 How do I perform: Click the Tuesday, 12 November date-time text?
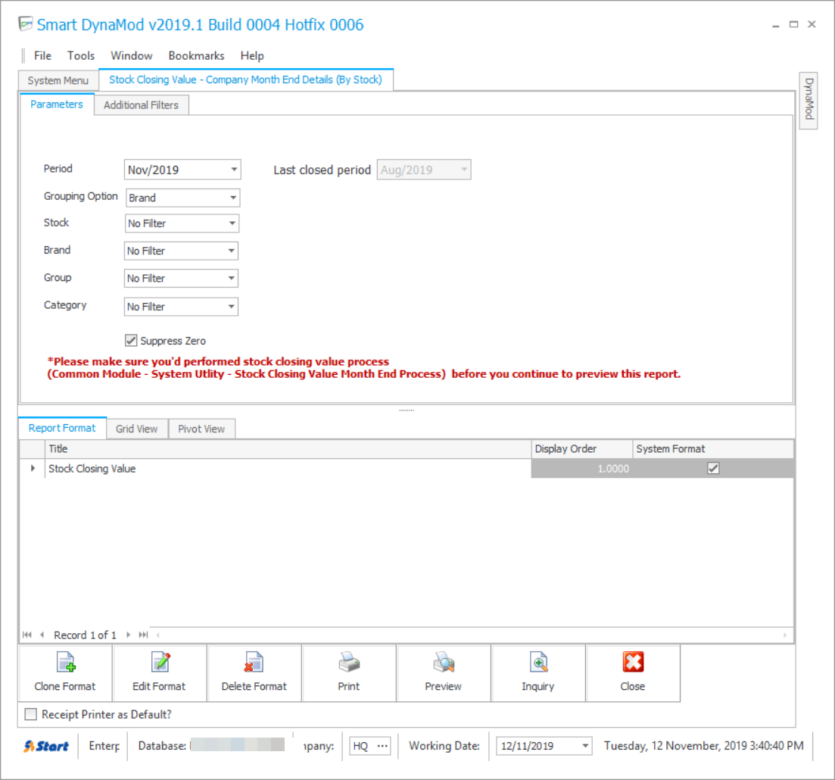coord(703,745)
